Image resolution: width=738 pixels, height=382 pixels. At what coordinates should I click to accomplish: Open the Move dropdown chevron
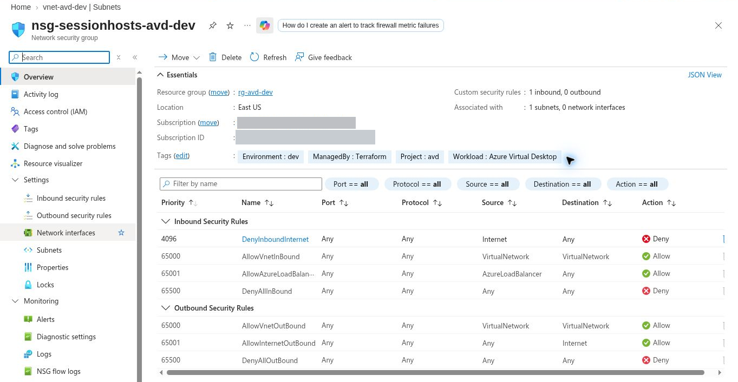click(x=197, y=58)
